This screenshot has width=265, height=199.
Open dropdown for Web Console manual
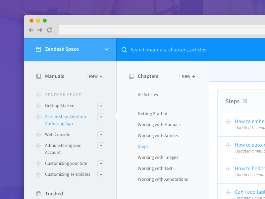point(101,135)
